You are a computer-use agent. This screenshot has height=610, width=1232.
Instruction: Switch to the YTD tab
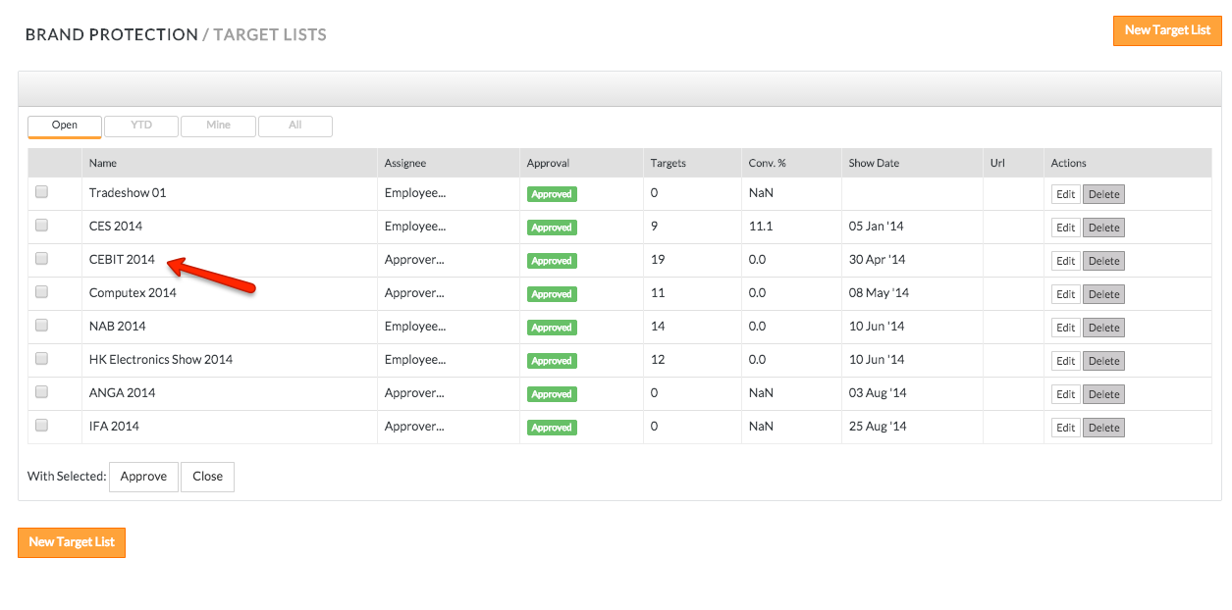141,126
